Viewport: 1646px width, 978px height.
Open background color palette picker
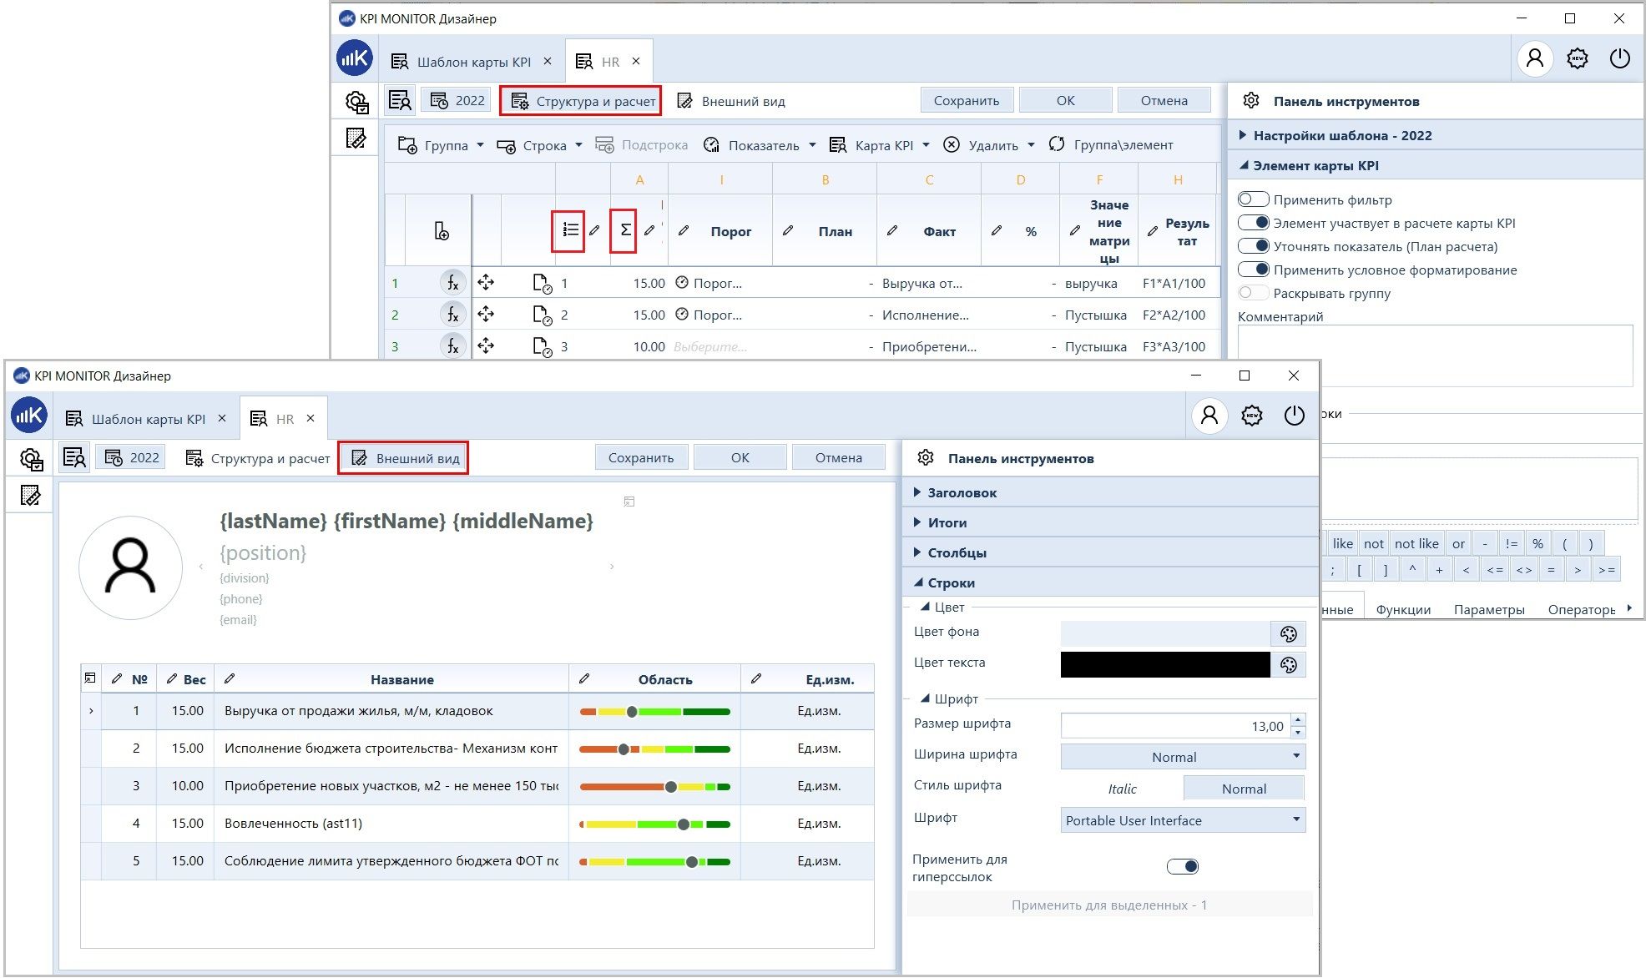click(1288, 634)
